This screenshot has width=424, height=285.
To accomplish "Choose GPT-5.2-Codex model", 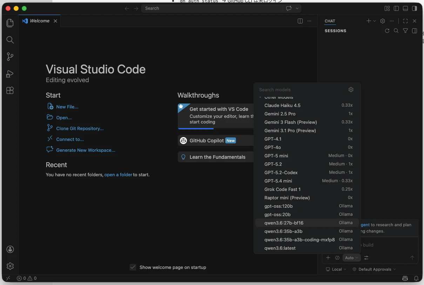I will (307, 172).
